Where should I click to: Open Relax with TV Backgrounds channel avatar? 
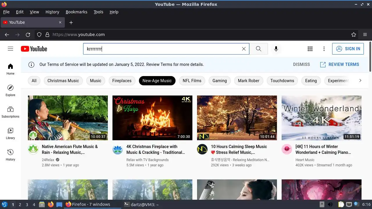[118, 149]
